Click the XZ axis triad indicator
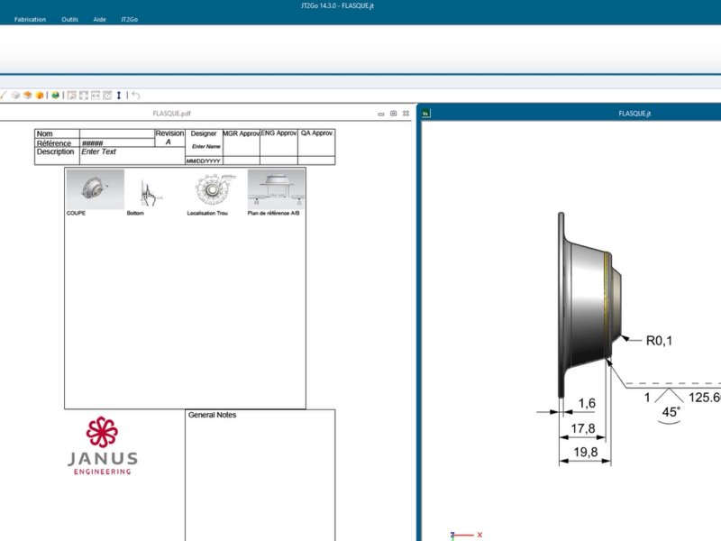This screenshot has height=541, width=721. point(466,535)
